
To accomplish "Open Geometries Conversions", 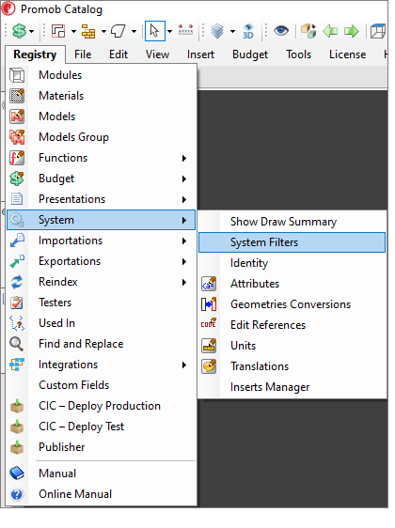I will (292, 304).
